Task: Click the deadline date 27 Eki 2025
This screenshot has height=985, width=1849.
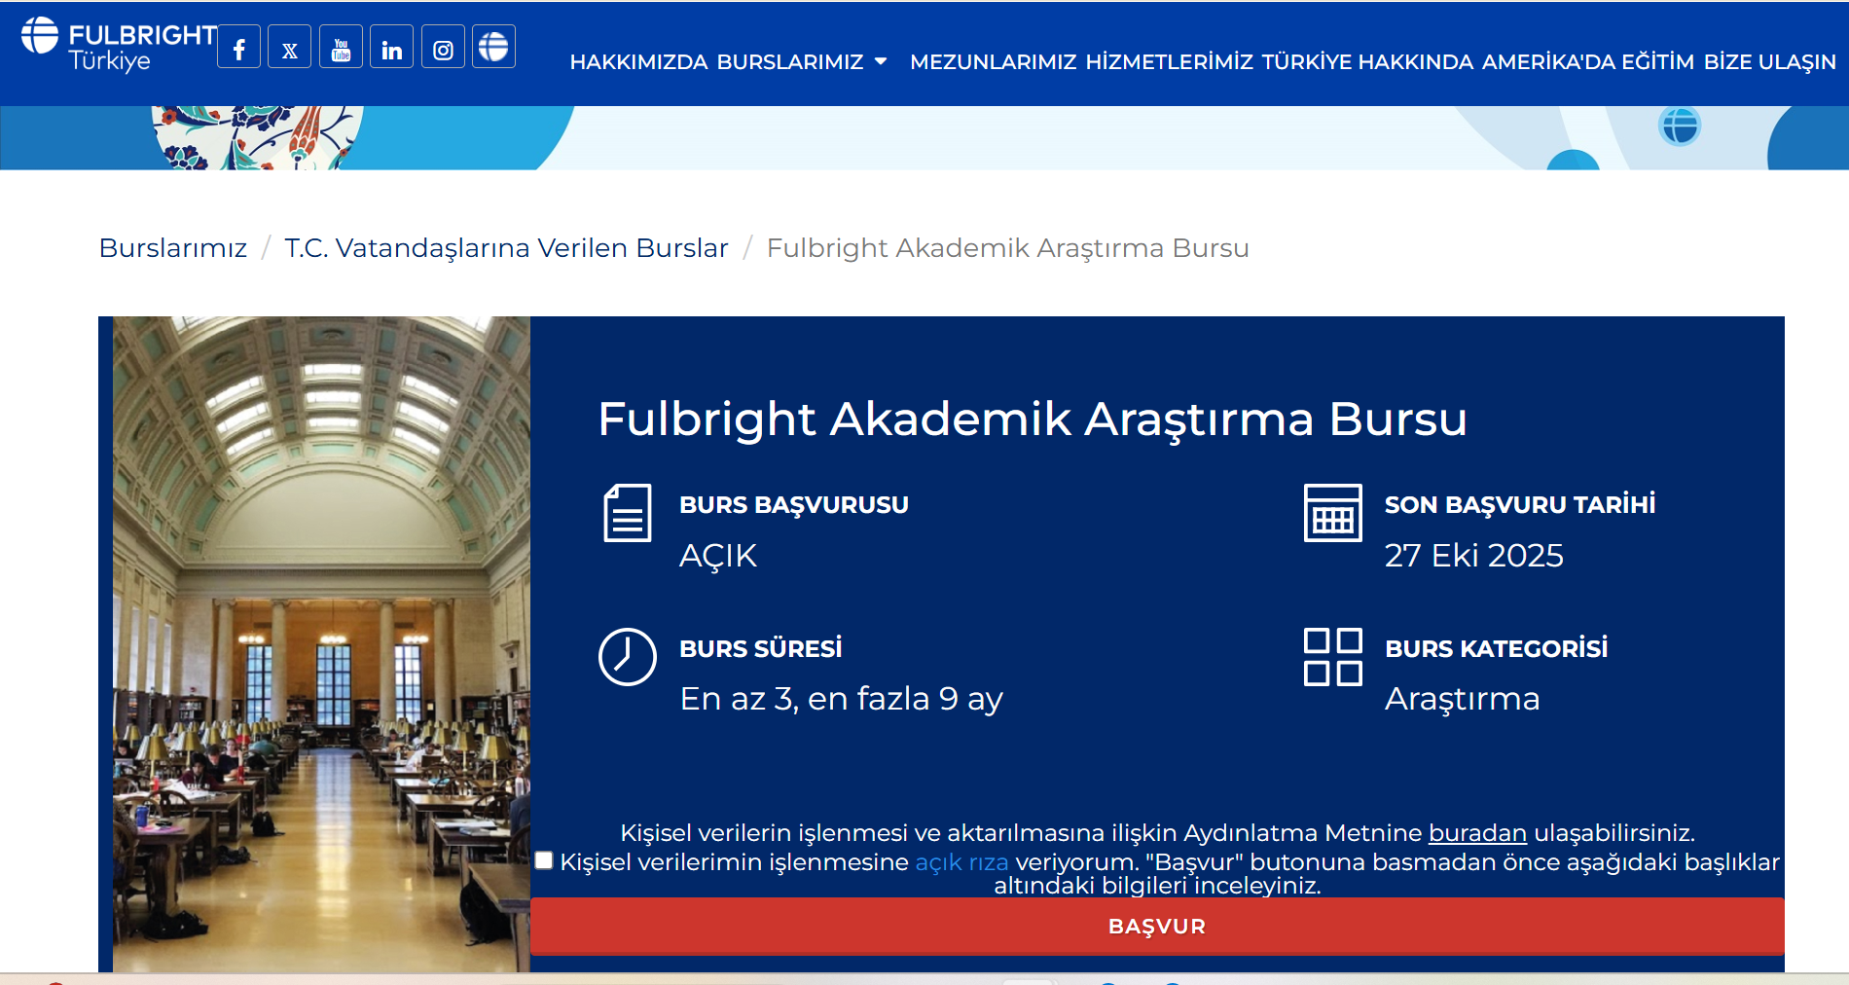Action: click(x=1473, y=556)
